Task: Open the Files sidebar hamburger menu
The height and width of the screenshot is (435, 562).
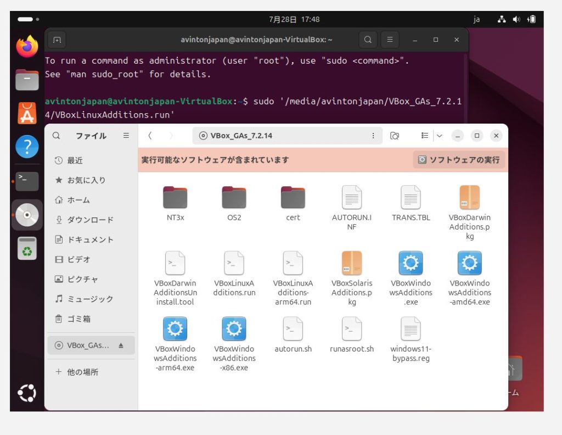Action: (x=126, y=136)
